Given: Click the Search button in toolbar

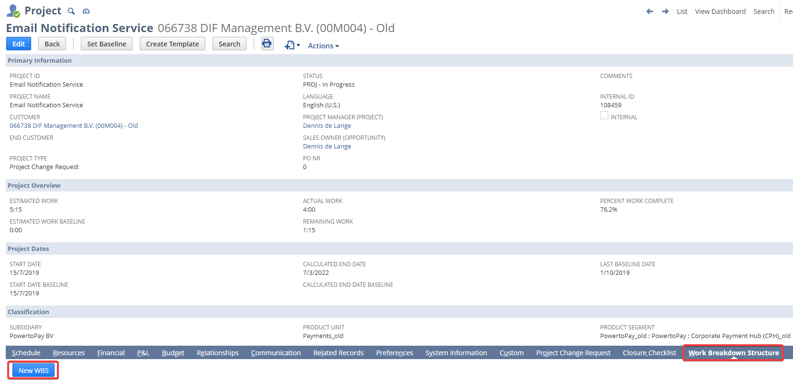Looking at the screenshot, I should [x=229, y=44].
